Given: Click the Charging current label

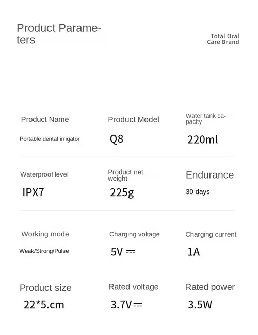Looking at the screenshot, I should pos(211,234).
